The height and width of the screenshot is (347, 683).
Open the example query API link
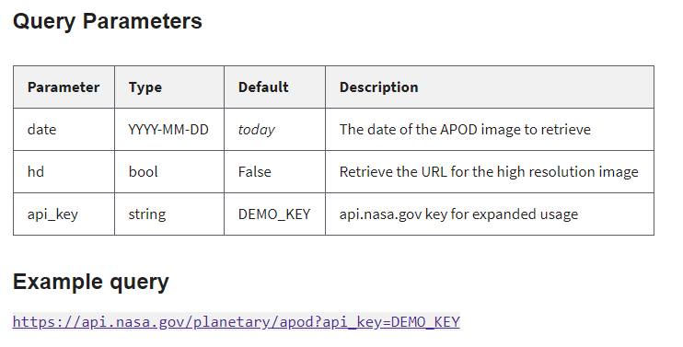(x=236, y=322)
